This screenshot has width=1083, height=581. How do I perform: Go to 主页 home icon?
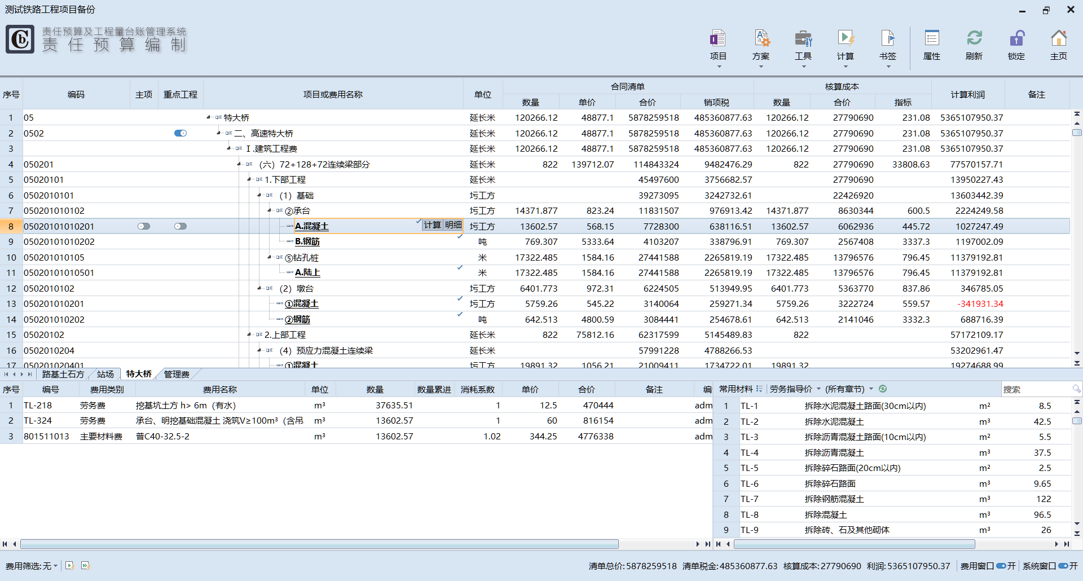(x=1058, y=45)
